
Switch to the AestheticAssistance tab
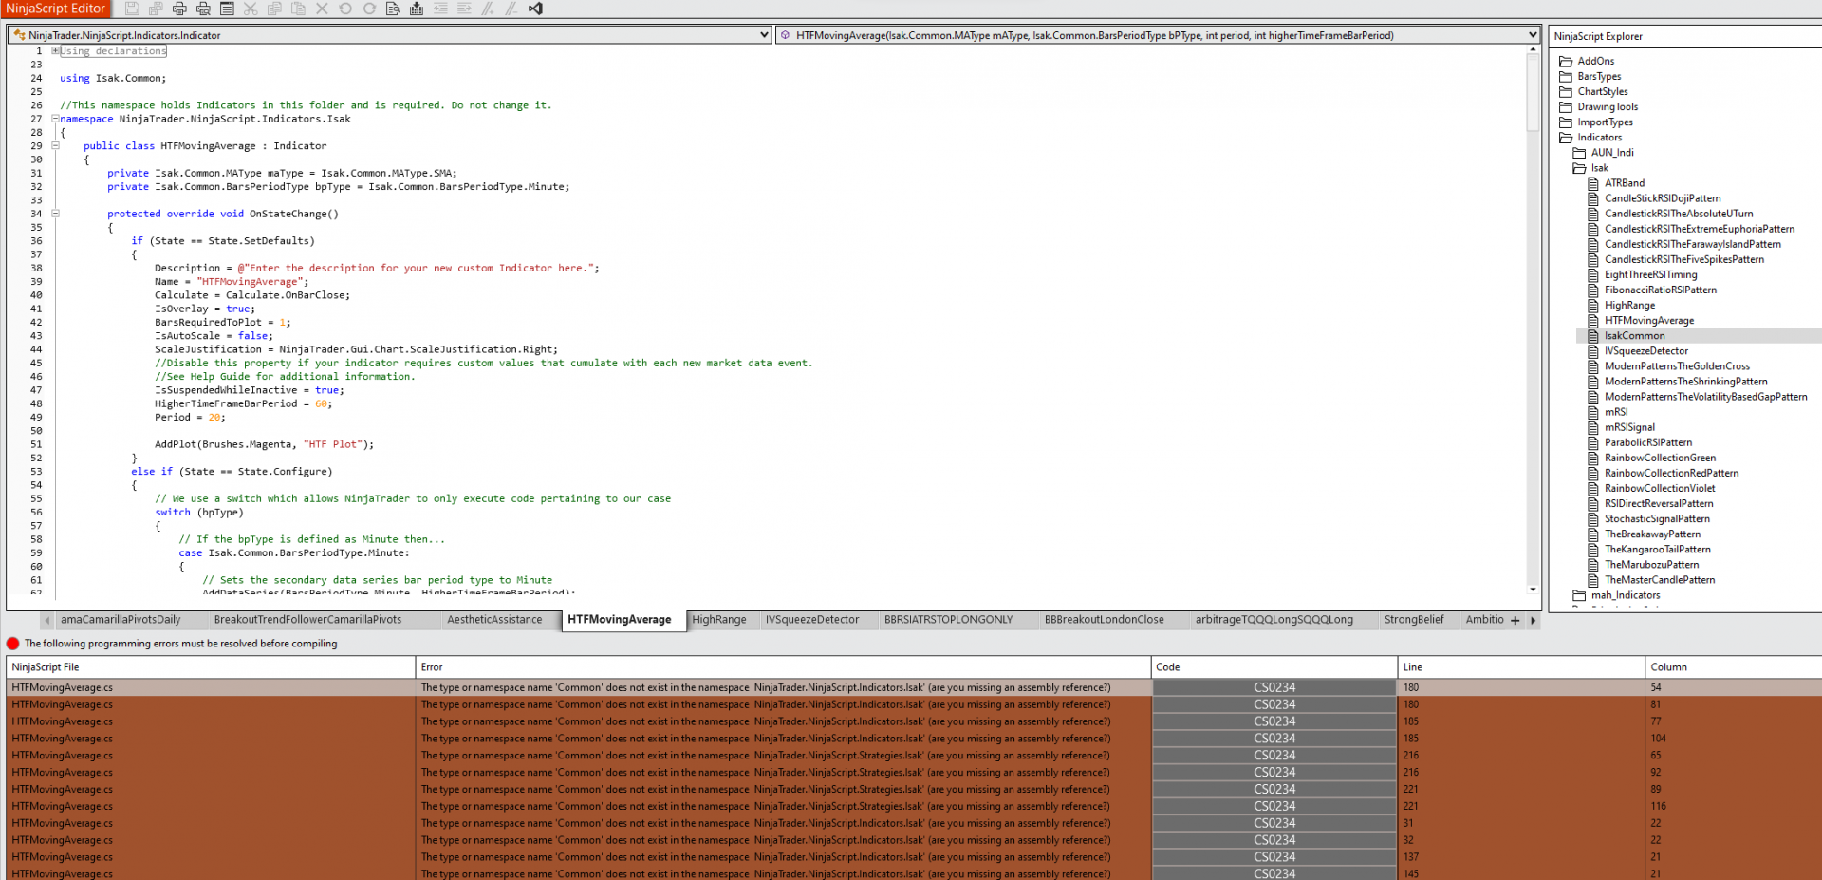(x=494, y=620)
